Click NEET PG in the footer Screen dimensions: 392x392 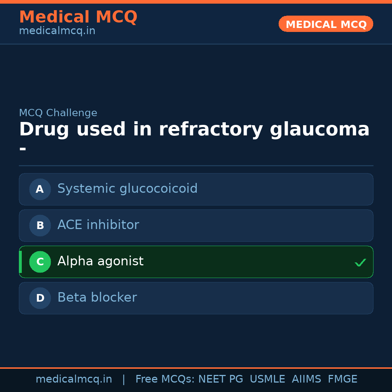coord(221,379)
